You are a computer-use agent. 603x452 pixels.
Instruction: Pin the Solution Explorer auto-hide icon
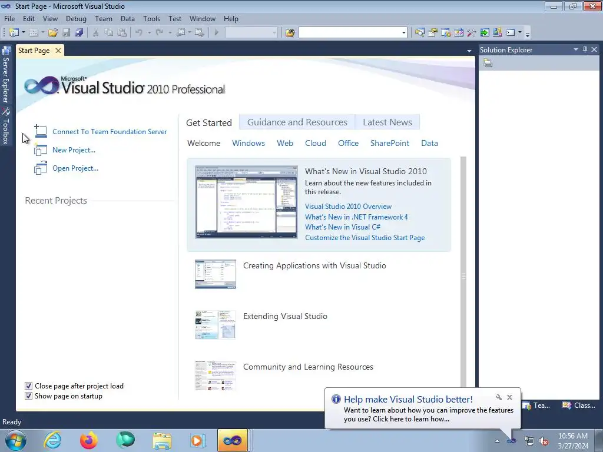pos(585,49)
